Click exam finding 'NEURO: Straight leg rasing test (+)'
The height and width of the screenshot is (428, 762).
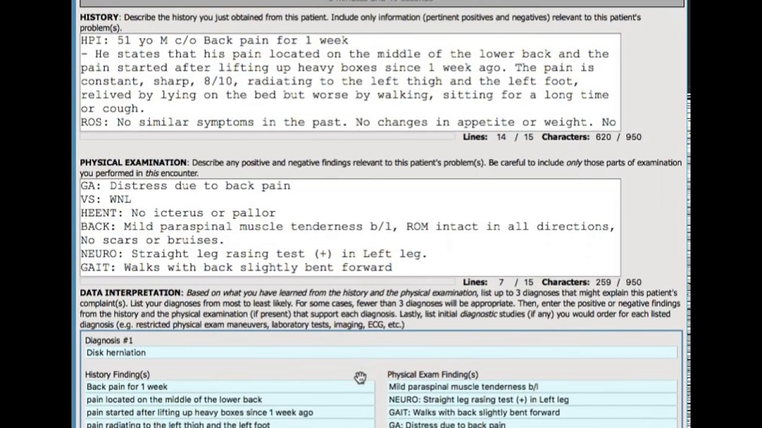(x=532, y=399)
